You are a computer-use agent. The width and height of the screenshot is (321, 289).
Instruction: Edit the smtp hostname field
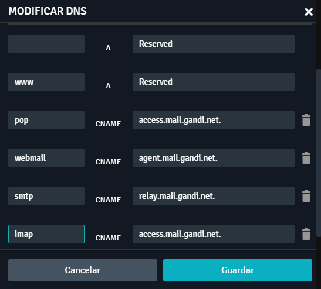click(x=46, y=196)
